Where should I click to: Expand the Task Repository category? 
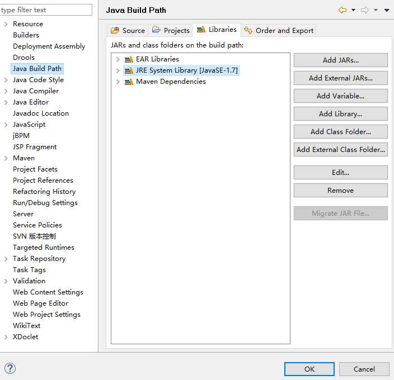pos(6,259)
